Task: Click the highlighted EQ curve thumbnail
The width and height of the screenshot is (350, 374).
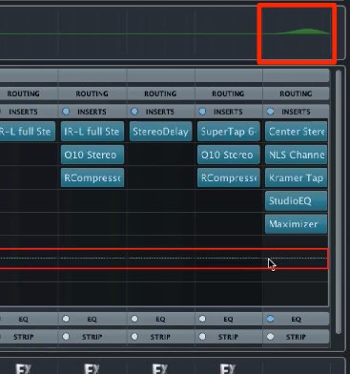Action: 297,33
